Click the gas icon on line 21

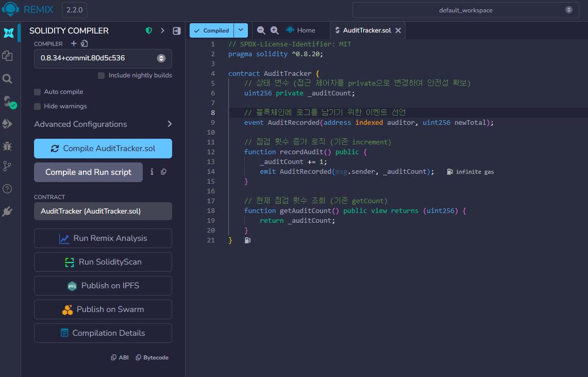click(247, 240)
